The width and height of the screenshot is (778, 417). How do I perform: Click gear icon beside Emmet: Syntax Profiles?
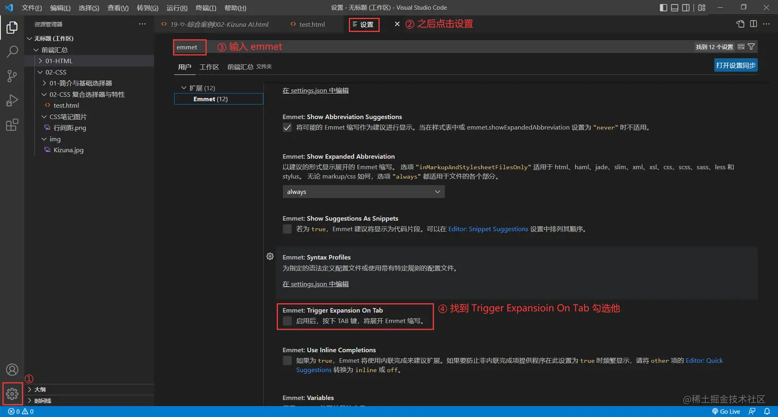[x=270, y=256]
